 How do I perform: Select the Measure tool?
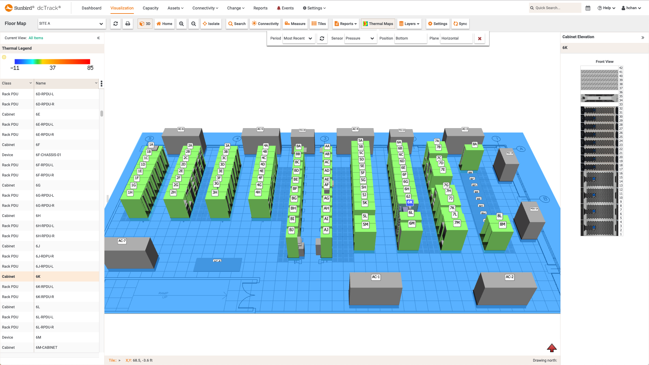pos(295,24)
